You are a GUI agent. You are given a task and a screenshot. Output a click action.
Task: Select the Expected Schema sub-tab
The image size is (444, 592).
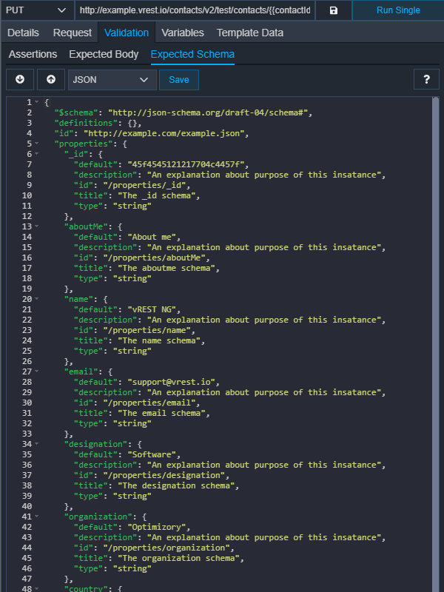coord(192,54)
